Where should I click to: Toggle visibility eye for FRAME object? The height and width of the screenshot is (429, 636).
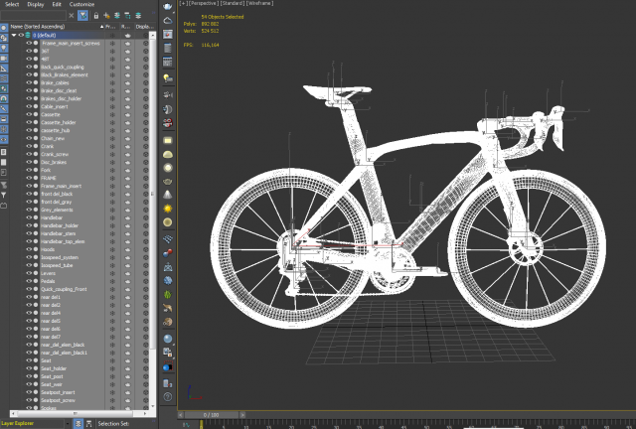pos(29,178)
